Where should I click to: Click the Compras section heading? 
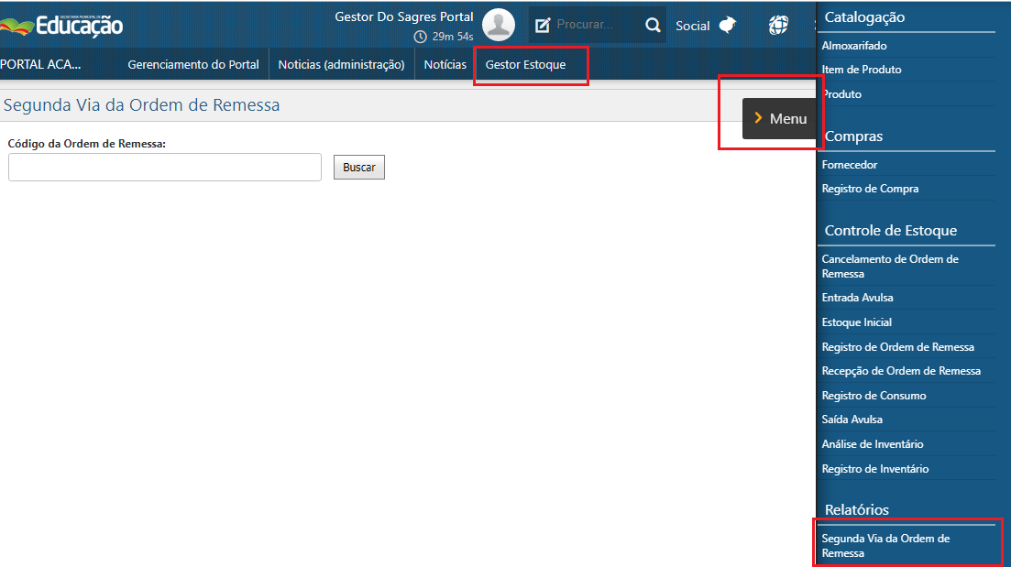853,136
